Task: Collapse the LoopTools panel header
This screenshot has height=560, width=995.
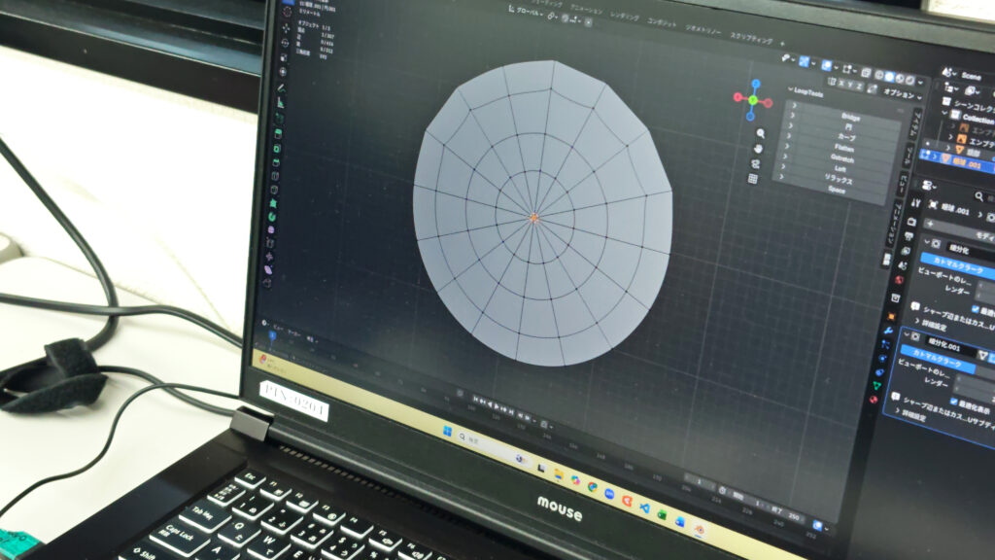Action: [x=806, y=92]
